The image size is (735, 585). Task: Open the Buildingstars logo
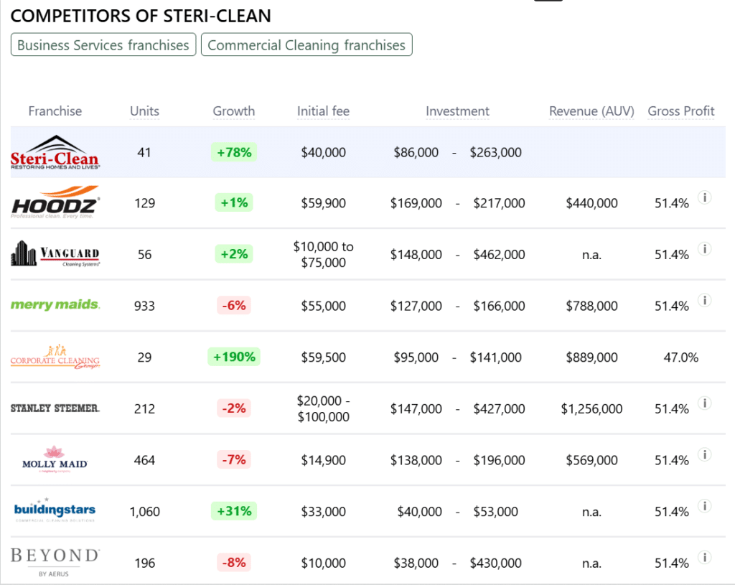(x=55, y=510)
